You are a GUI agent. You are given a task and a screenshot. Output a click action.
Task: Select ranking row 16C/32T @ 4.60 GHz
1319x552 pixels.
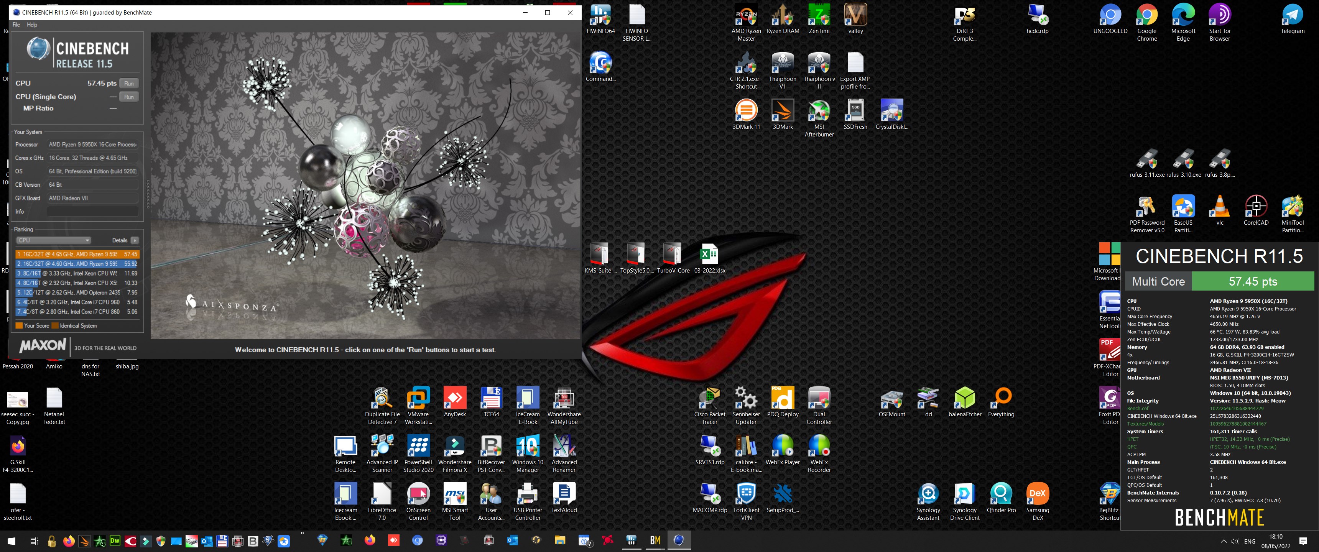pos(77,264)
